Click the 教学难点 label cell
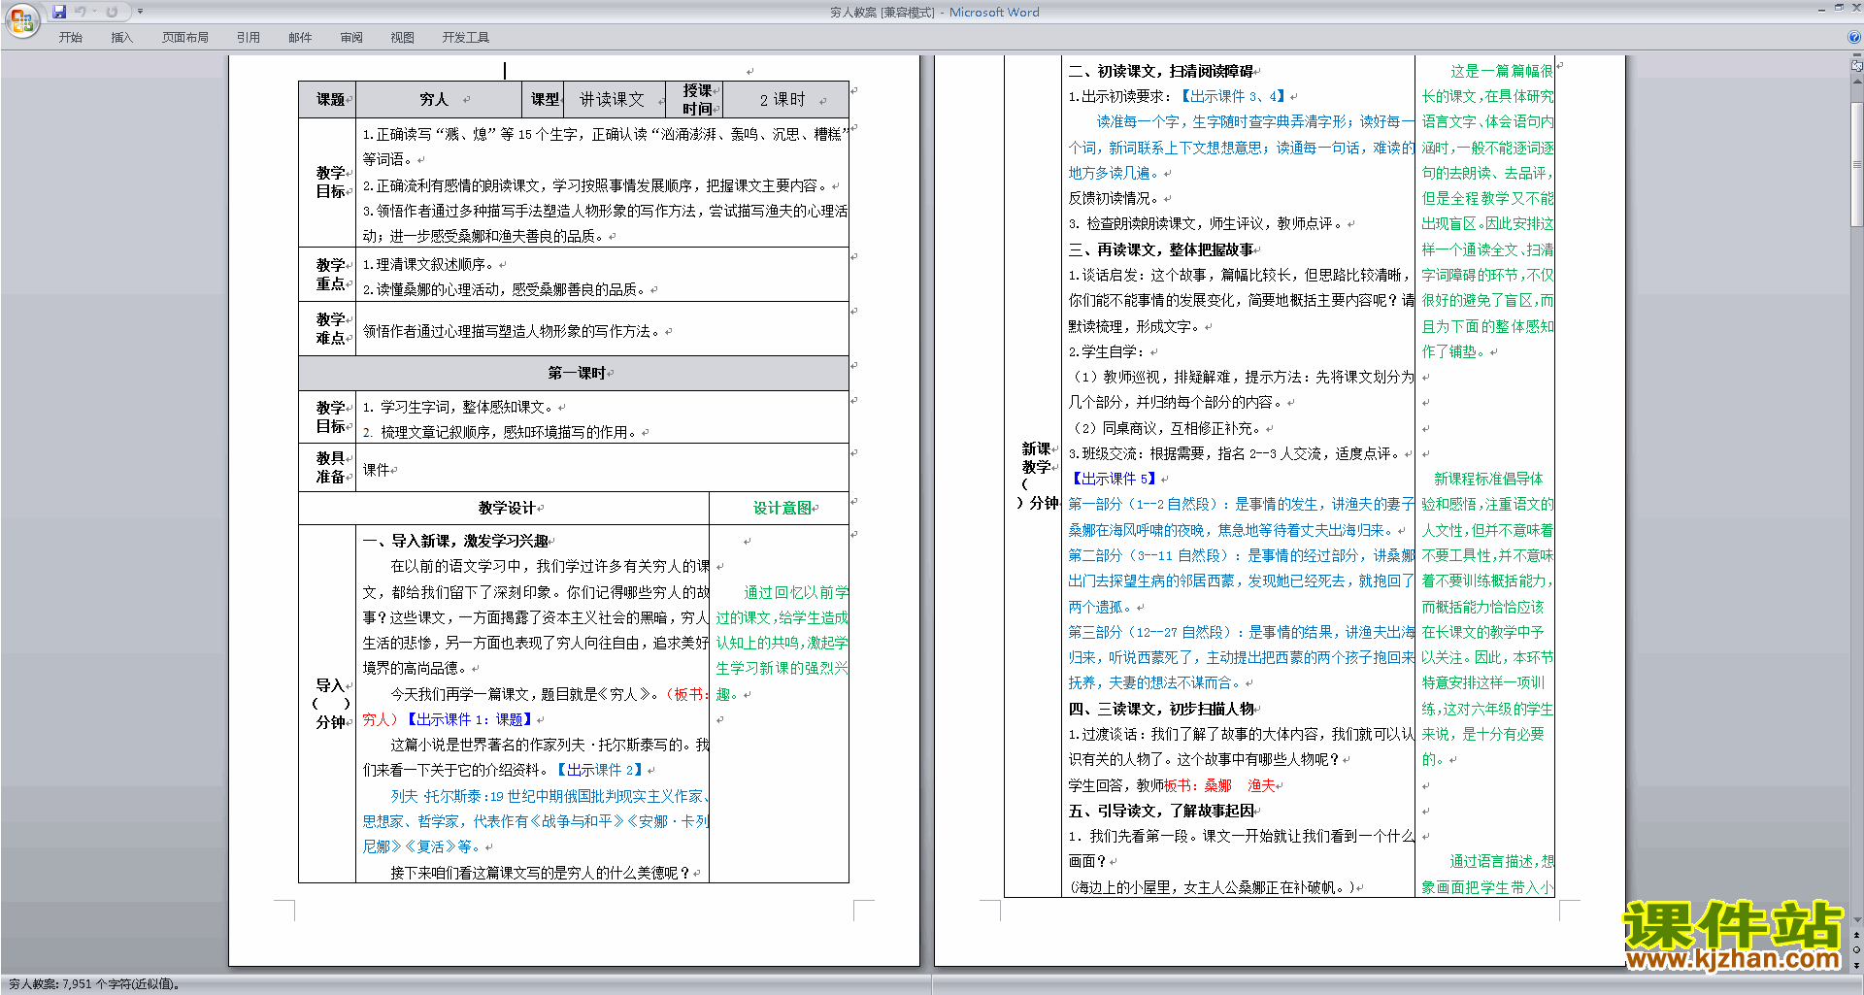Image resolution: width=1864 pixels, height=995 pixels. (328, 328)
